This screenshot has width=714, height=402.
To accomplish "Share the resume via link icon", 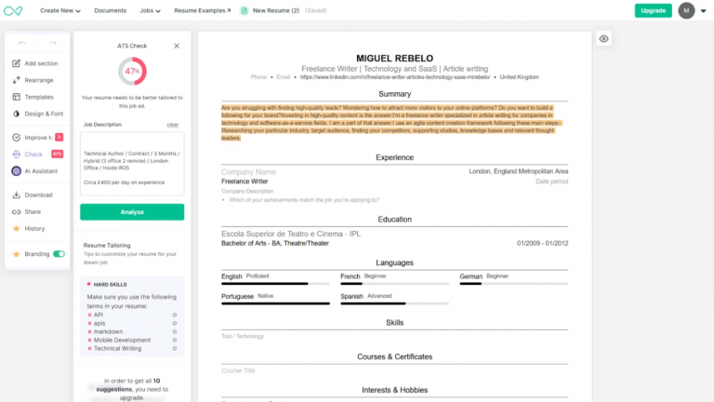I will click(x=17, y=212).
